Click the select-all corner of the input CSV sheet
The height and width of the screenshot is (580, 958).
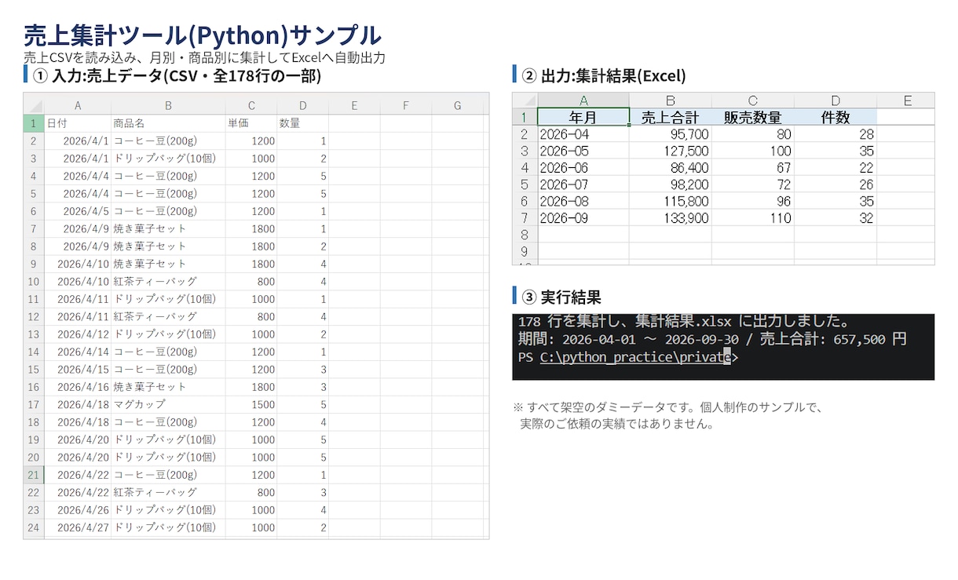coord(34,106)
